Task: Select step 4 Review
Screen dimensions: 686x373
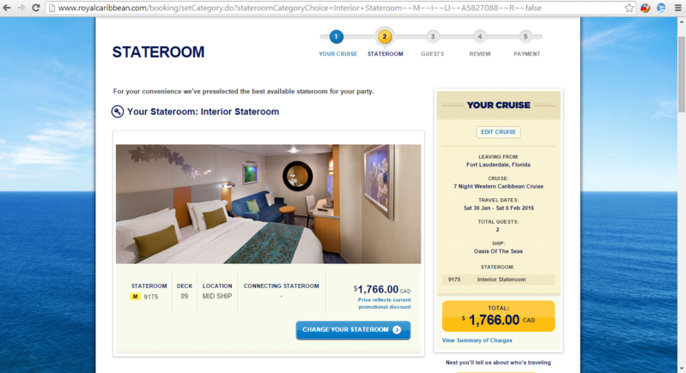Action: [x=479, y=37]
